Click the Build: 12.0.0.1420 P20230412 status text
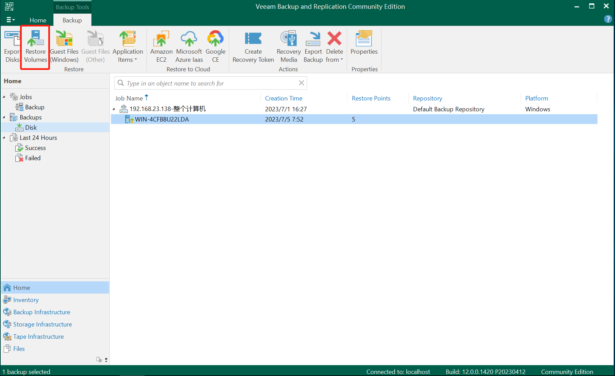The image size is (615, 376). point(485,372)
